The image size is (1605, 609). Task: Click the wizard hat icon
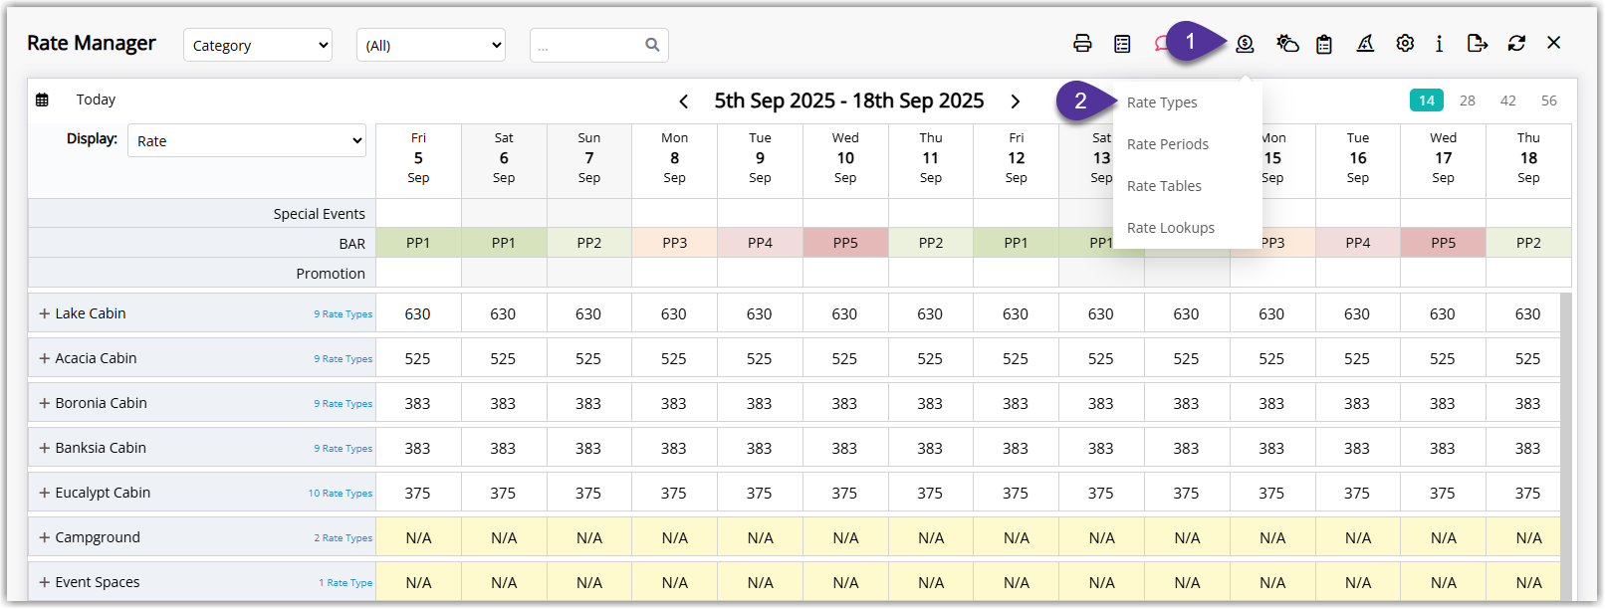click(x=1365, y=43)
